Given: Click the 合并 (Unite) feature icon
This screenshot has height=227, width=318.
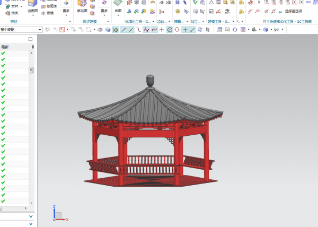Looking at the screenshot, I should [8, 6].
